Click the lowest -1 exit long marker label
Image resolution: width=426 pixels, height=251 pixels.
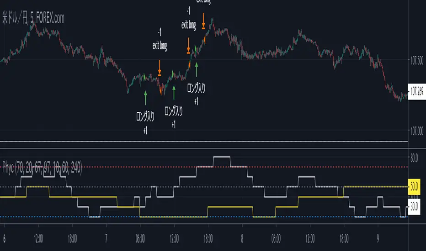(160, 39)
